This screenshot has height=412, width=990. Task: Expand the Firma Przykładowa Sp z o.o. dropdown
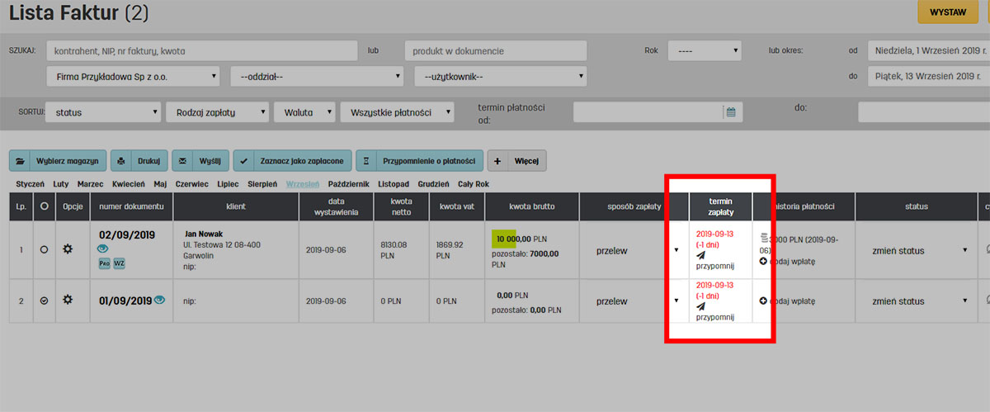[x=134, y=77]
